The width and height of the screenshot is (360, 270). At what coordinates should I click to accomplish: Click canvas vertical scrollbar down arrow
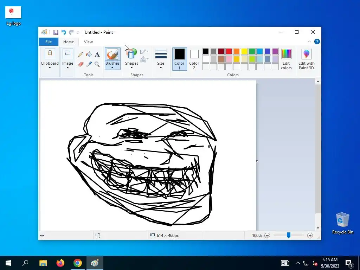point(318,228)
